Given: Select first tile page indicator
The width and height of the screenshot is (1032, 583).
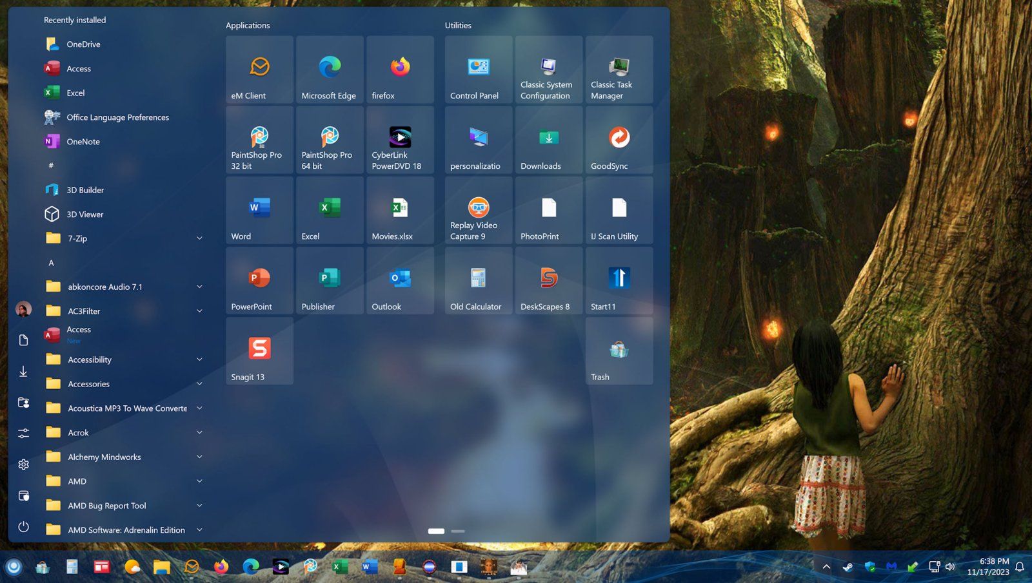Looking at the screenshot, I should pyautogui.click(x=436, y=531).
